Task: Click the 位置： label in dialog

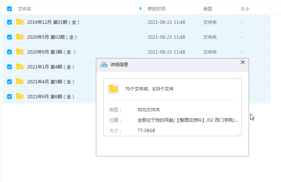Action: coord(115,120)
